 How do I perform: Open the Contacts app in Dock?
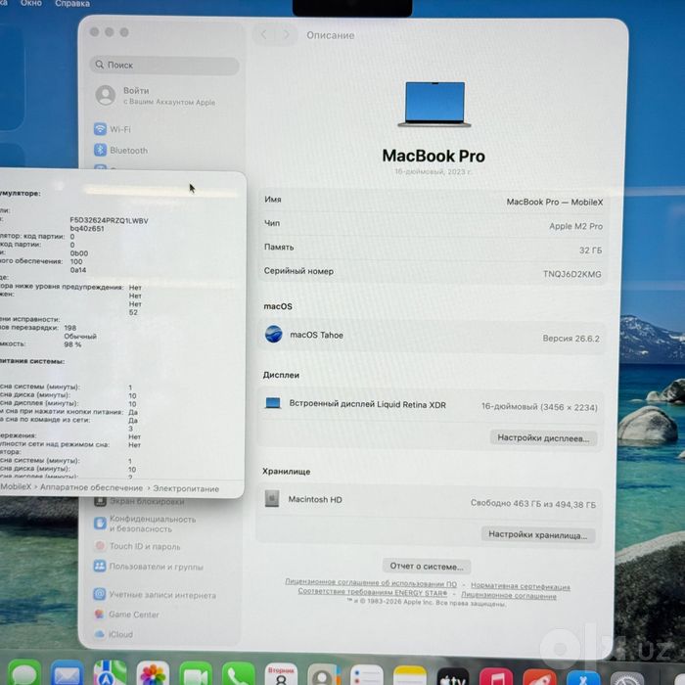pyautogui.click(x=324, y=673)
